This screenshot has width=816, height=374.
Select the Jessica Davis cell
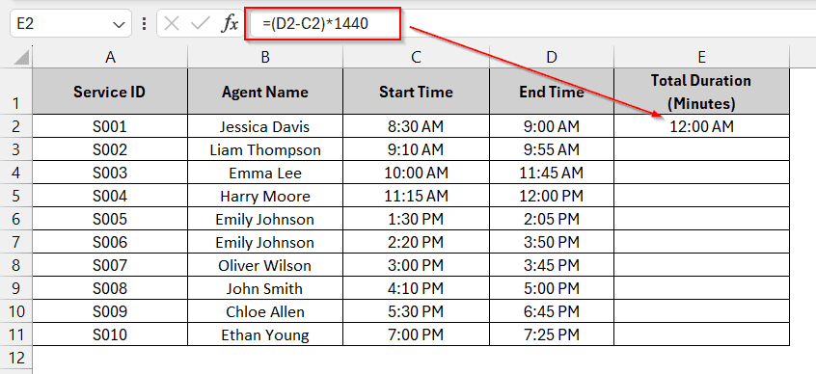point(265,126)
